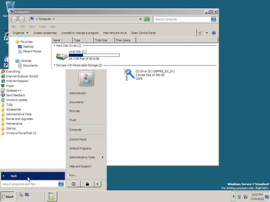Click the 7-Zip folder icon in program list
The width and height of the screenshot is (270, 202).
point(3,105)
